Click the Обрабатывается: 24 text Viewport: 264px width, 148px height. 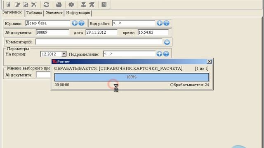click(x=189, y=85)
